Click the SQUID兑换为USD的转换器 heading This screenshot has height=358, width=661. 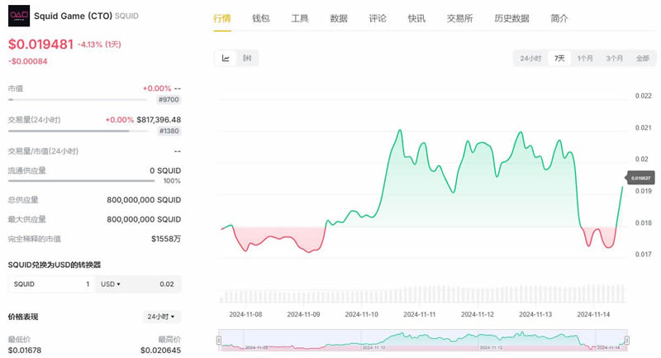(55, 265)
